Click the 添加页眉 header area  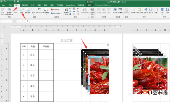click(66, 41)
